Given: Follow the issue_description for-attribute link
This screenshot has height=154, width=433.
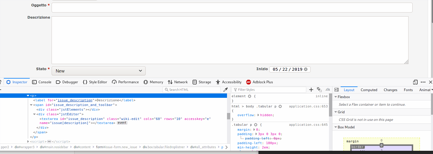Looking at the screenshot, I should (75, 100).
